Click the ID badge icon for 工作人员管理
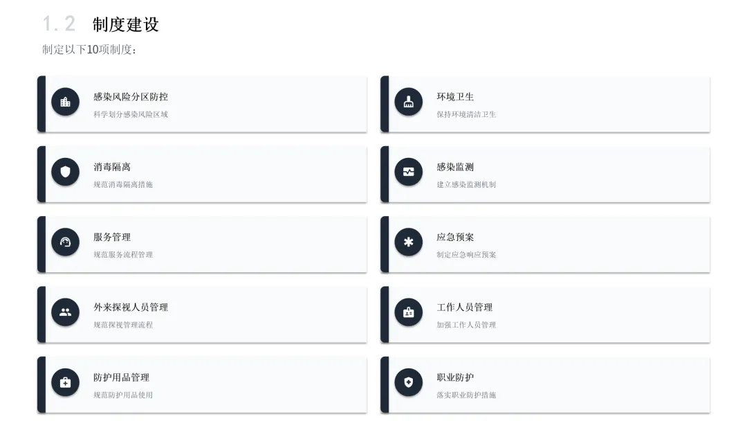The height and width of the screenshot is (421, 747). pyautogui.click(x=408, y=312)
